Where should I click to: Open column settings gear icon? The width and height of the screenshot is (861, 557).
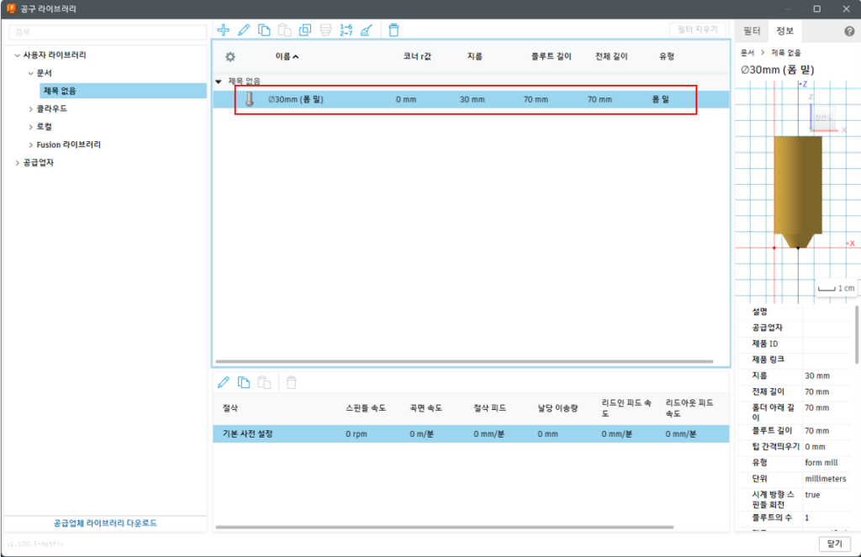pos(230,56)
